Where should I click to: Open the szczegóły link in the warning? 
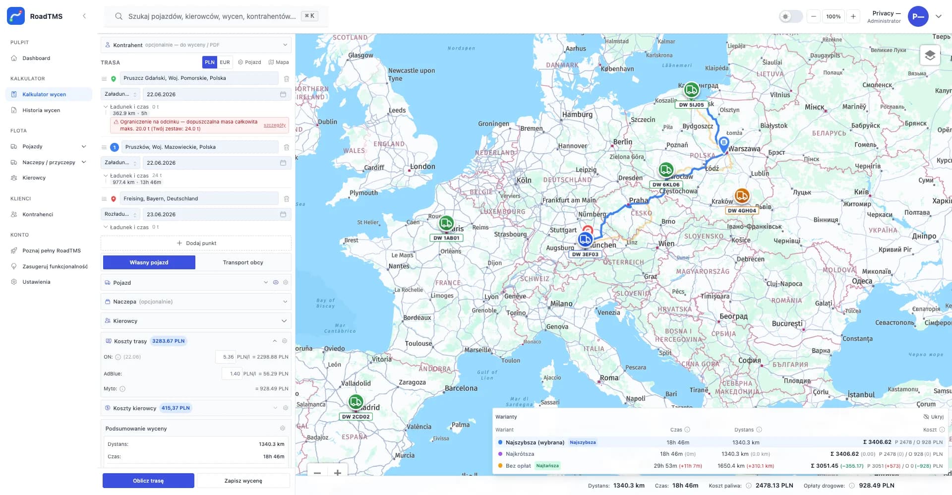coord(275,125)
